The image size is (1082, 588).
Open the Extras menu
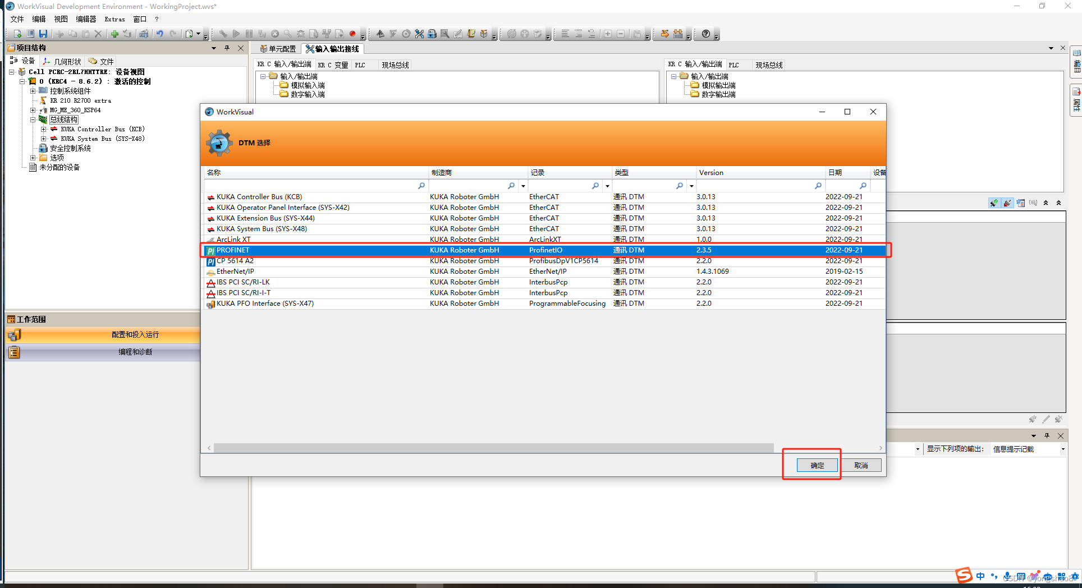click(x=114, y=19)
